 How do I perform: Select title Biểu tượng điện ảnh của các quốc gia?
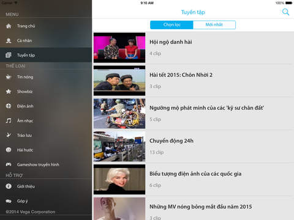click(x=195, y=174)
